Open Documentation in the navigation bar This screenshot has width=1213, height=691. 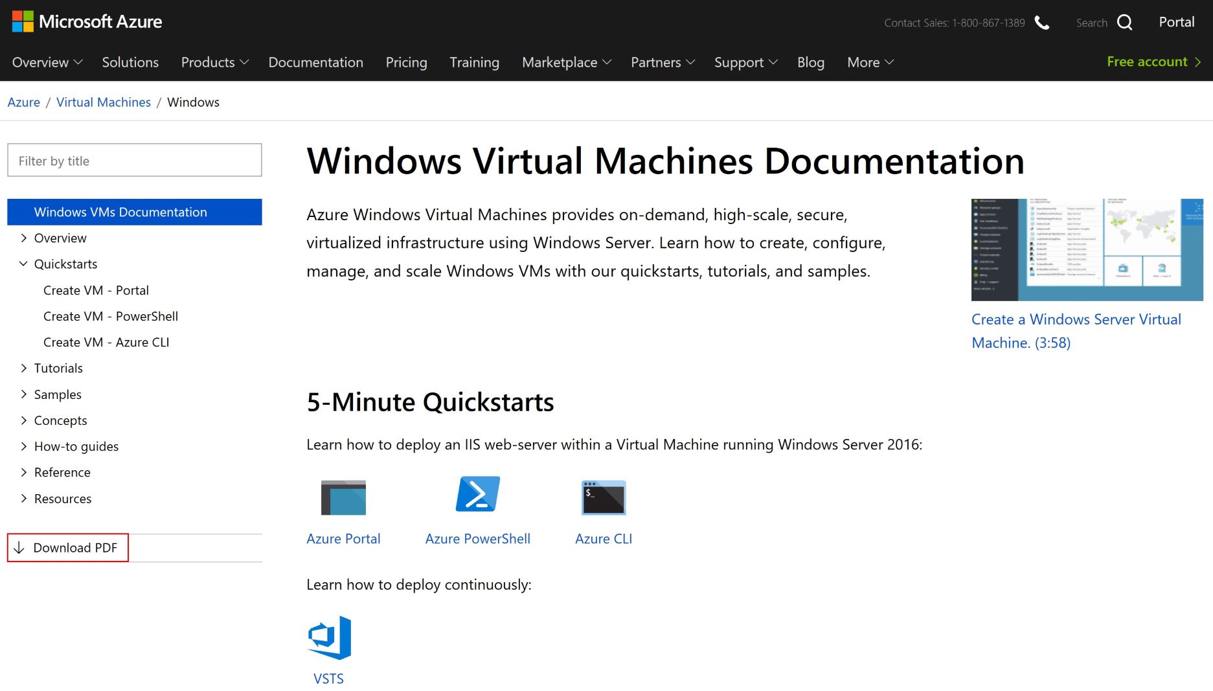click(x=316, y=62)
